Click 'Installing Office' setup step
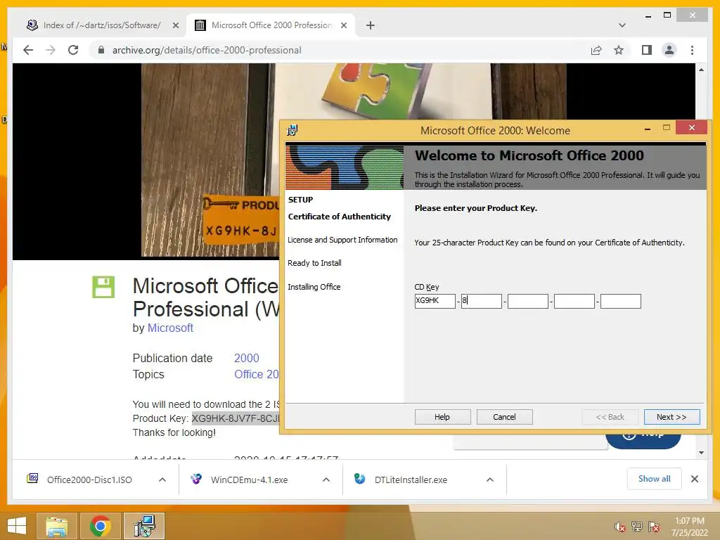This screenshot has width=720, height=540. click(314, 287)
